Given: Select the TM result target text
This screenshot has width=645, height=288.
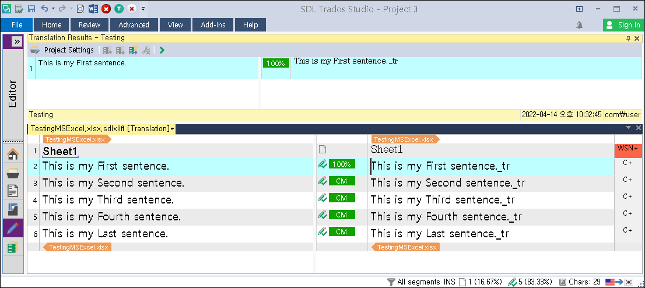Looking at the screenshot, I should click(x=346, y=61).
